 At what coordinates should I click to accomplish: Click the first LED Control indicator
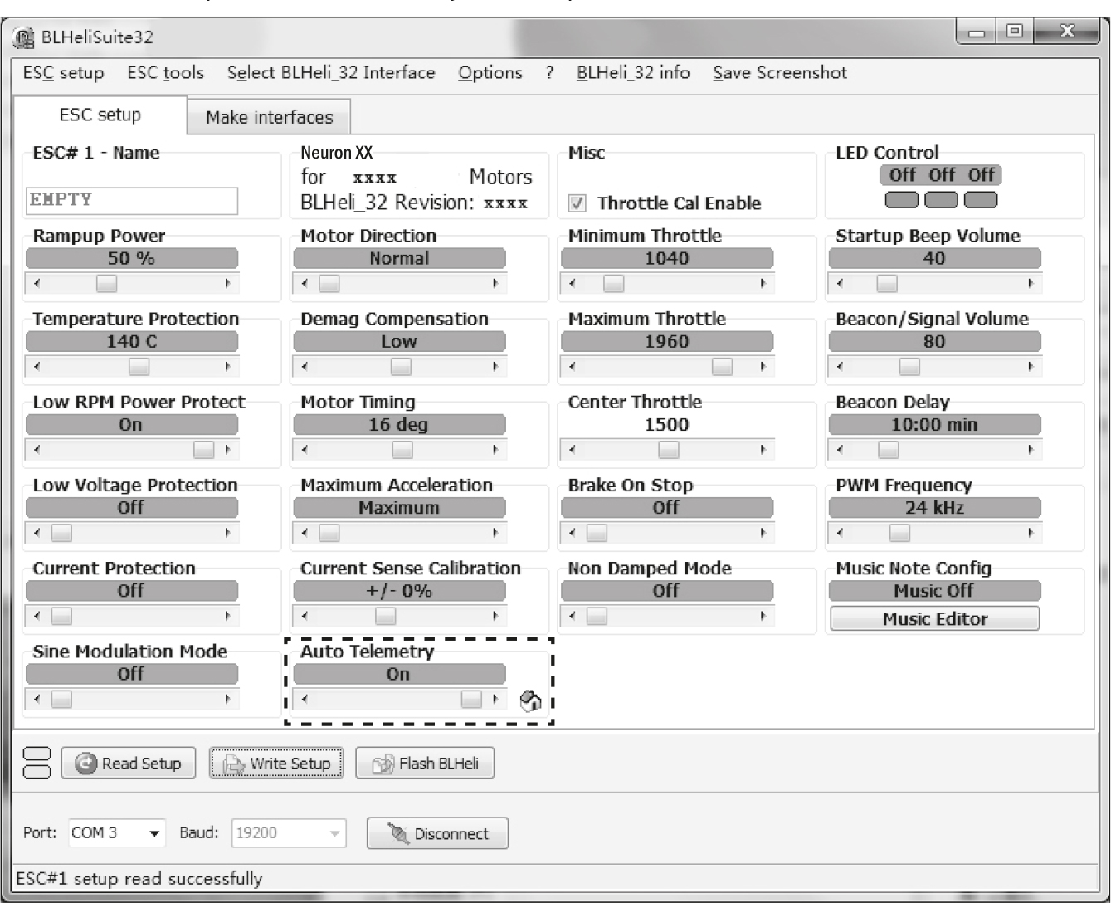click(x=903, y=199)
